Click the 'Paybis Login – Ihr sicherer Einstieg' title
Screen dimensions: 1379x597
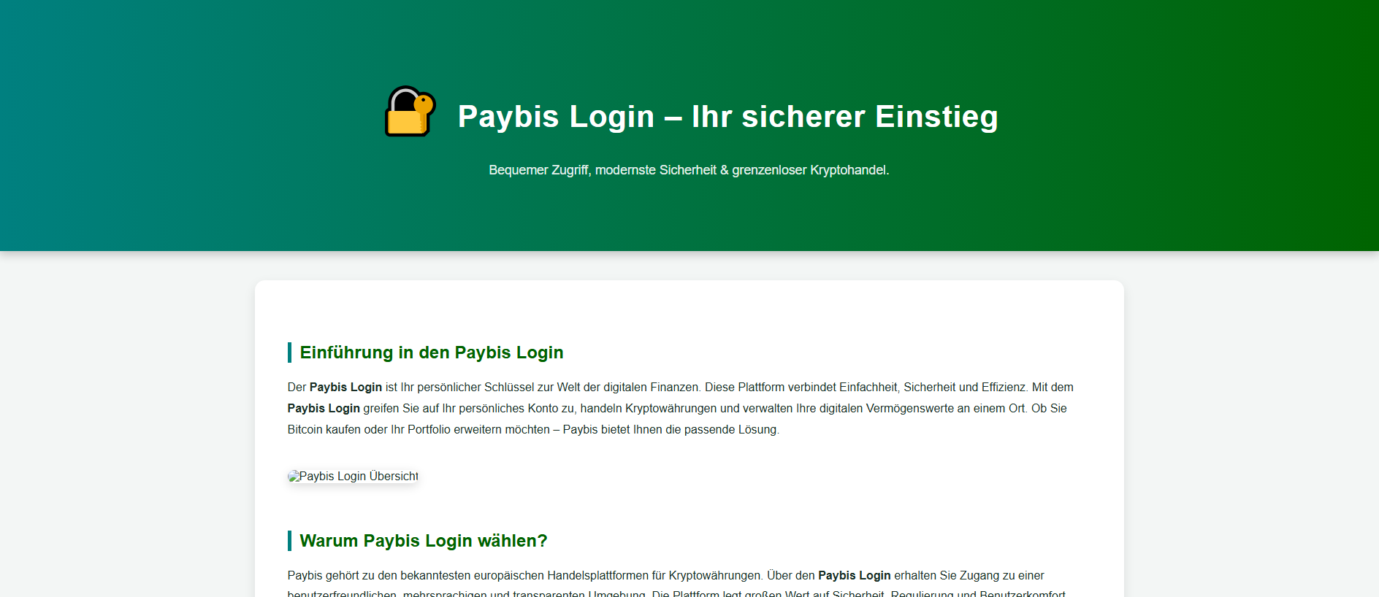pos(727,116)
